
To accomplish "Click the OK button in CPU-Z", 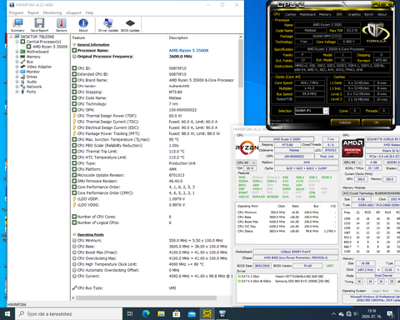I will [x=376, y=122].
